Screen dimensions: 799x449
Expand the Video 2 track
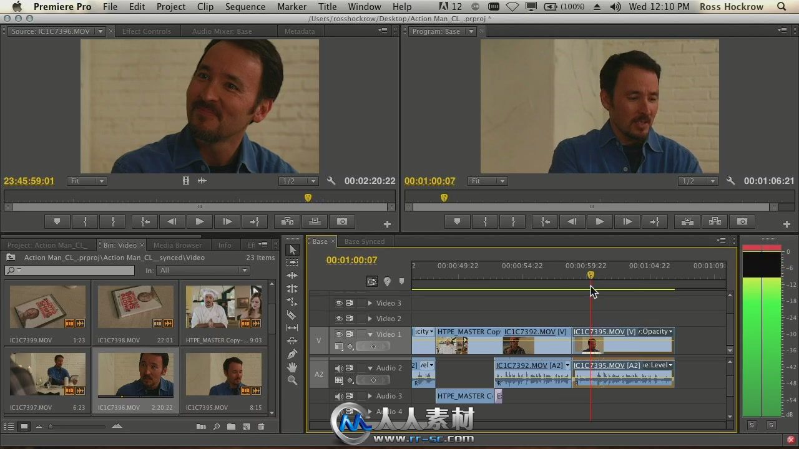370,319
